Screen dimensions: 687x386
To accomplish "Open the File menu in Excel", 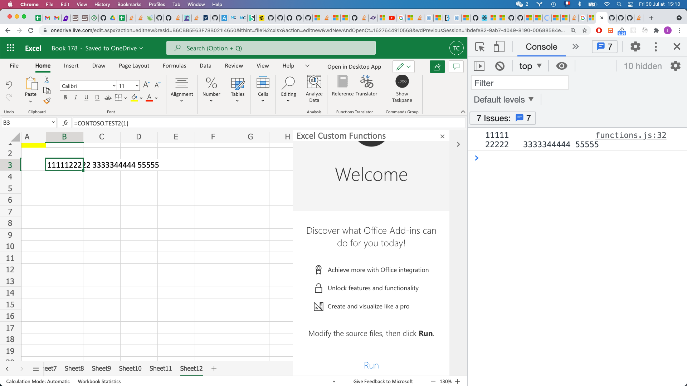I will [14, 66].
